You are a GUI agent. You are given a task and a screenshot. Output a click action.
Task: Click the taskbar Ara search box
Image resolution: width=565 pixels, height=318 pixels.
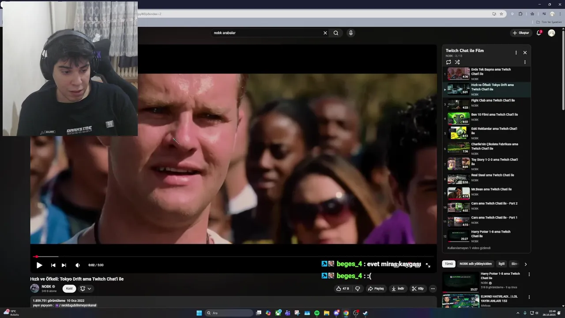tap(230, 313)
